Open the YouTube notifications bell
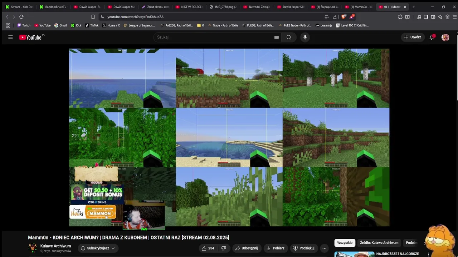Viewport: 458px width, 257px height. click(x=432, y=37)
